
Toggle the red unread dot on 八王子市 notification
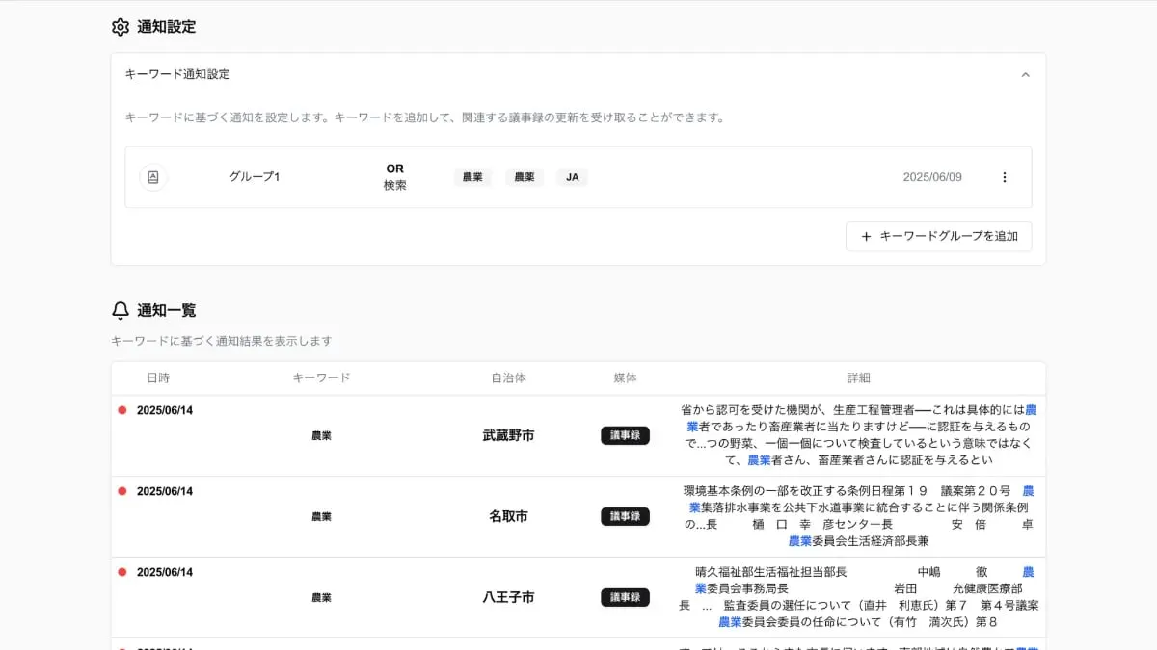(121, 571)
